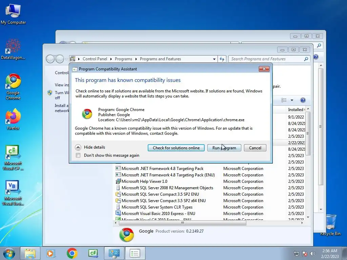Open Firefox desktop shortcut

(13, 119)
